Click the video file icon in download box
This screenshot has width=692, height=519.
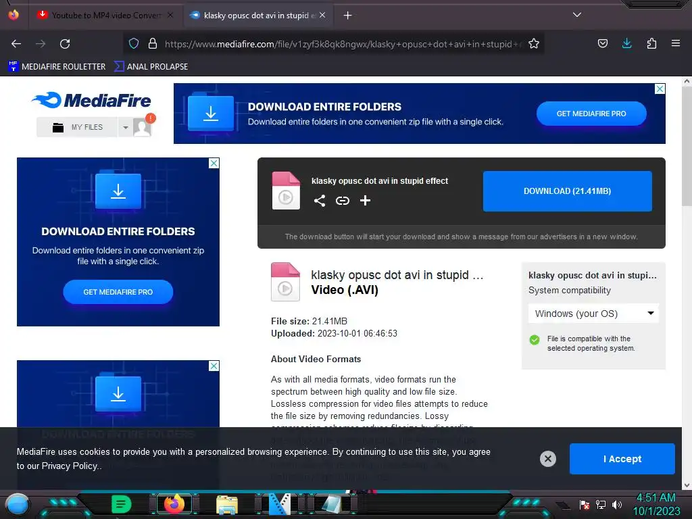tap(286, 191)
